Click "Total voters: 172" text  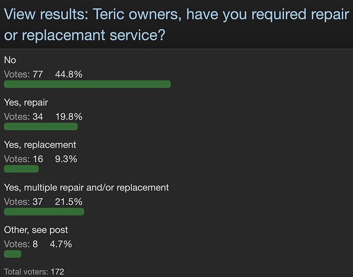point(34,272)
